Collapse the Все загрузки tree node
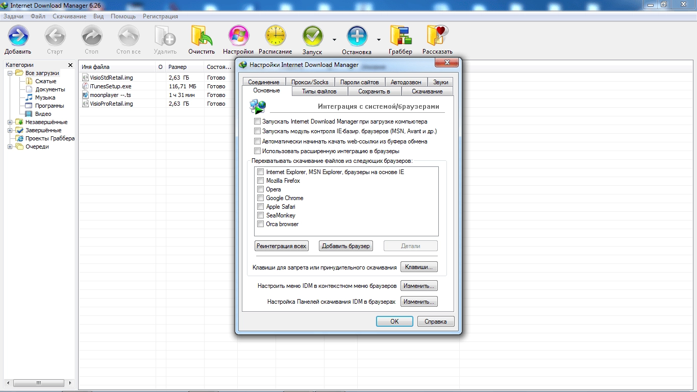The image size is (697, 392). coord(10,73)
